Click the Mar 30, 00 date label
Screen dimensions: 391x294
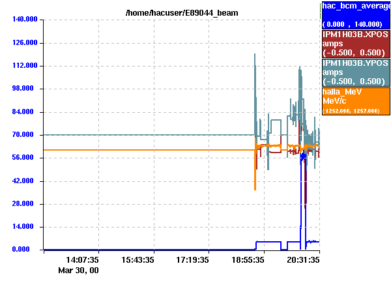tap(78, 269)
